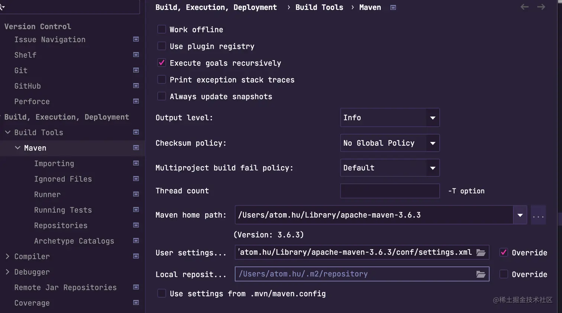Expand the Debugger tree node
This screenshot has width=562, height=313.
coord(7,272)
